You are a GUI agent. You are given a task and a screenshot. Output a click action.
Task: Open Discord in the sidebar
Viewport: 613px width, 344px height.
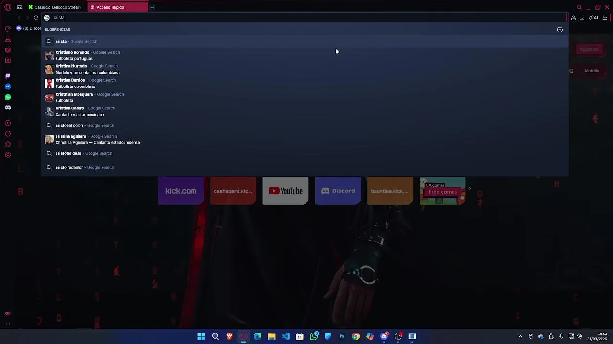tap(8, 107)
